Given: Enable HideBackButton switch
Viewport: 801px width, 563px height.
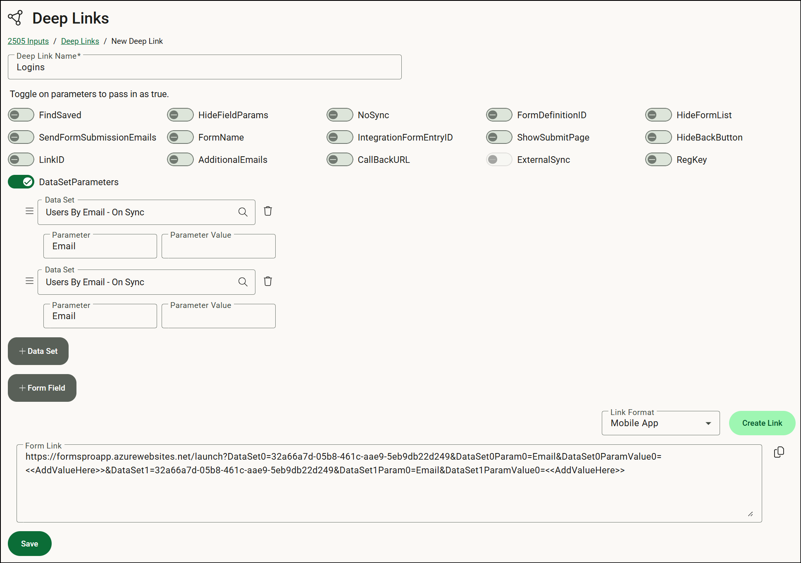Looking at the screenshot, I should pos(658,137).
